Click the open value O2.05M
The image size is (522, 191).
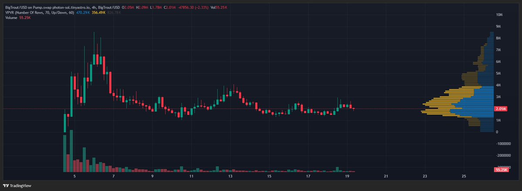(128, 7)
